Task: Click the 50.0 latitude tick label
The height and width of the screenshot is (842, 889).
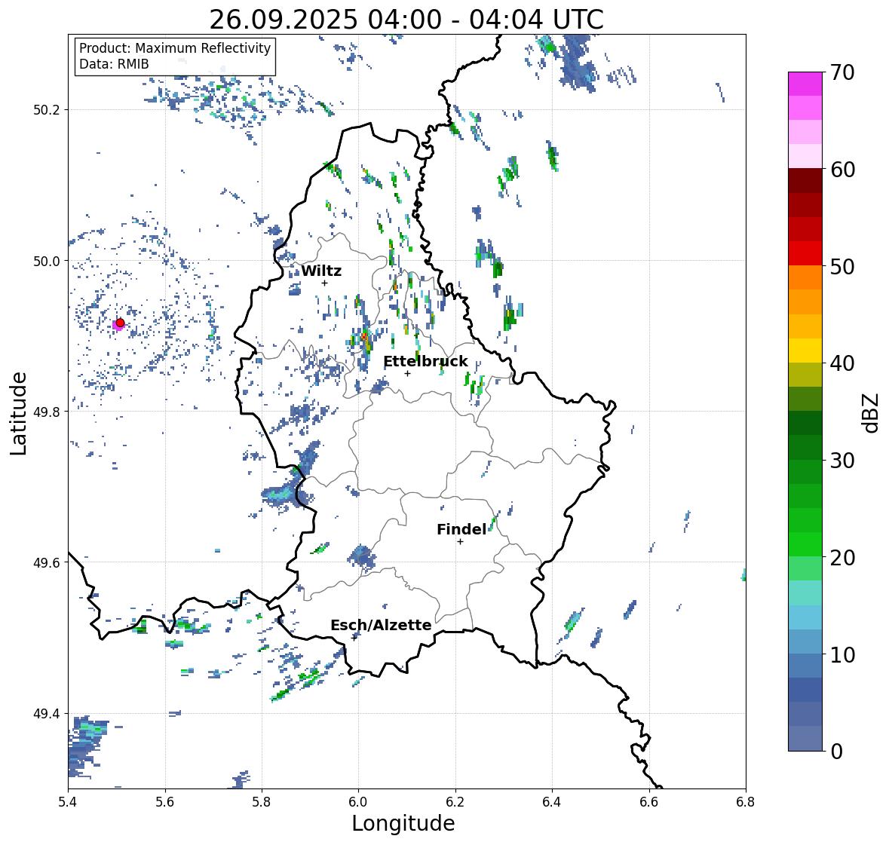Action: click(47, 262)
